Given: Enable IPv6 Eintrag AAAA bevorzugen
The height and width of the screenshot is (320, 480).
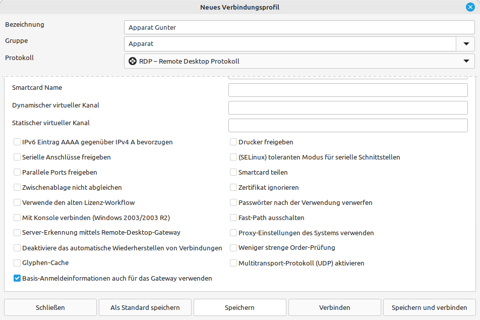Looking at the screenshot, I should [17, 142].
